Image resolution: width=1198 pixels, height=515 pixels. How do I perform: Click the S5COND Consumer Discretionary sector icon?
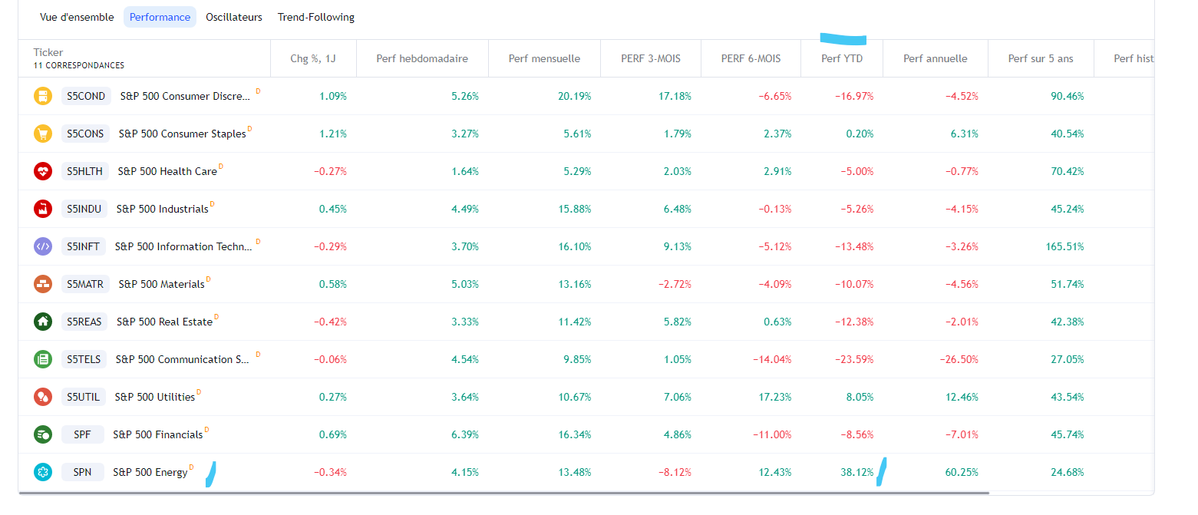[42, 96]
